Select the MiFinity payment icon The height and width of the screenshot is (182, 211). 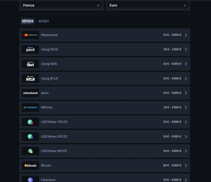pos(30,107)
